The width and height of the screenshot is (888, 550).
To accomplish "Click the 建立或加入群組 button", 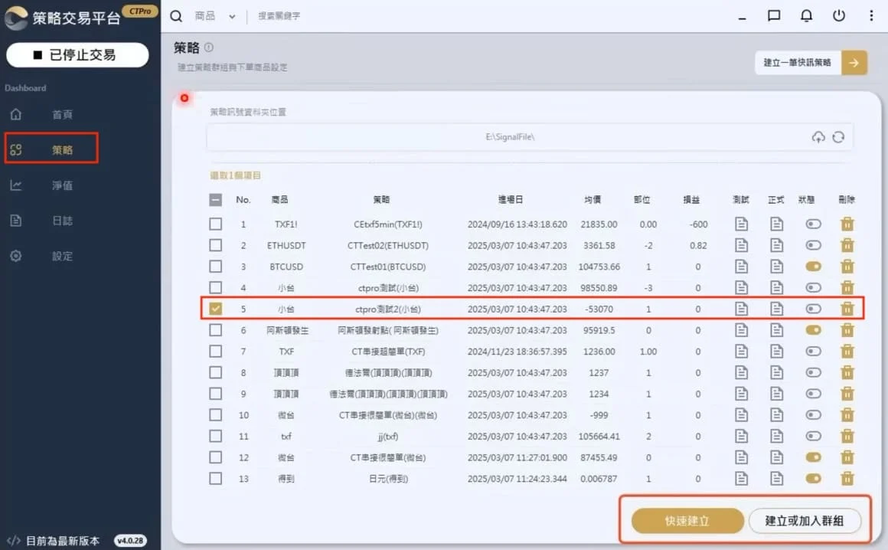I will pos(806,520).
